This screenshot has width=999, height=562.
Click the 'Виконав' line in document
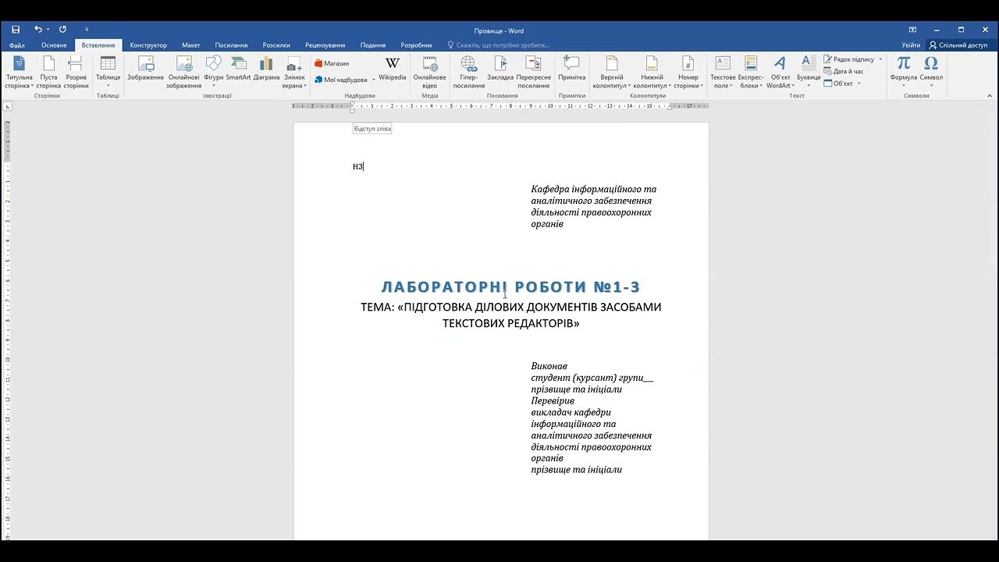pos(549,366)
